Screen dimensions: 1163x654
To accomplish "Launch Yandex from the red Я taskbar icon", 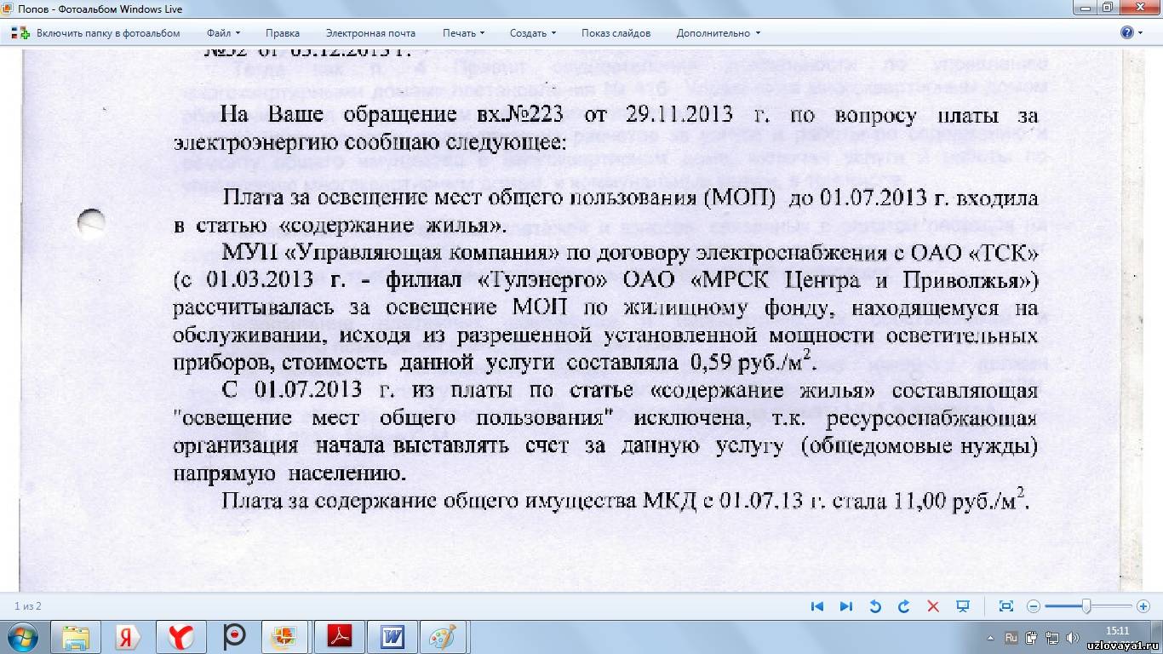I will (129, 637).
